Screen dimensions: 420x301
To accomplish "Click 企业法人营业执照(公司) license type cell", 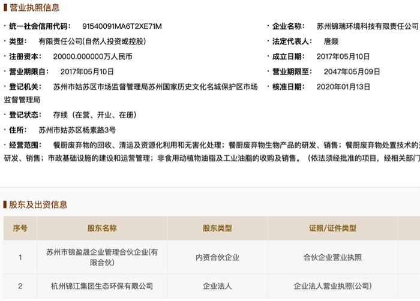I will pos(332,286).
